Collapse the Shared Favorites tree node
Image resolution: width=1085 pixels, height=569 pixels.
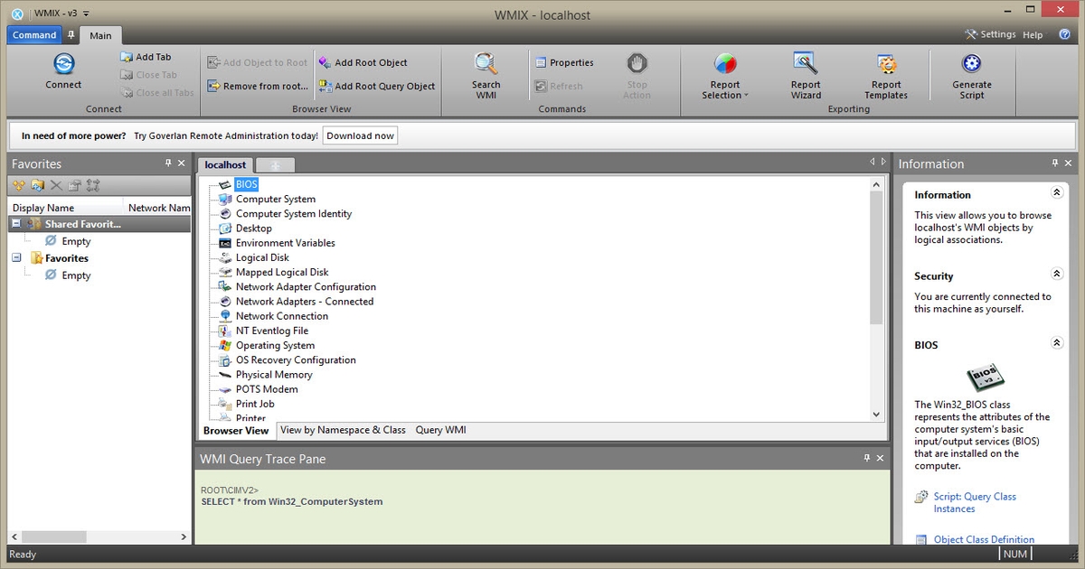point(16,224)
